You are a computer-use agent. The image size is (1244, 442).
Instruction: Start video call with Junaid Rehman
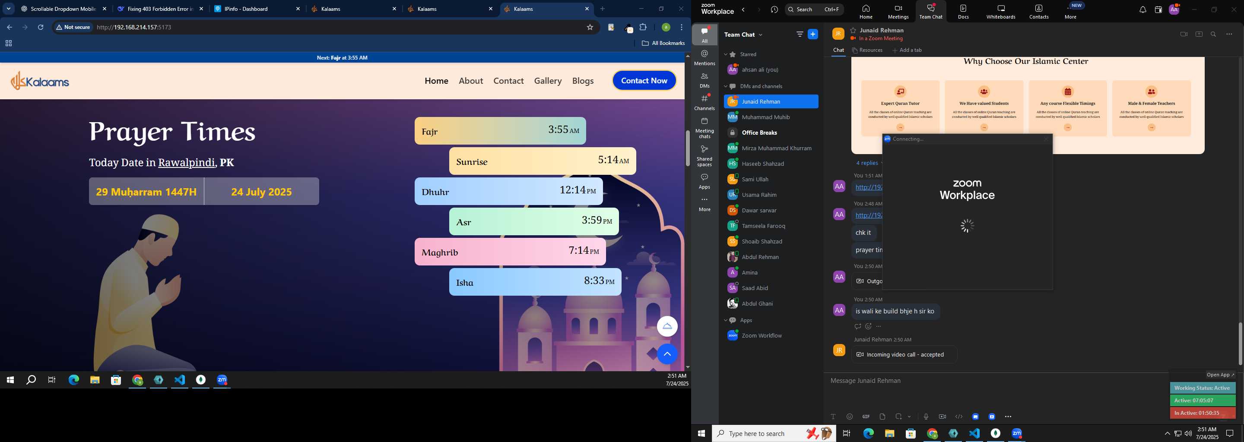click(x=1183, y=34)
